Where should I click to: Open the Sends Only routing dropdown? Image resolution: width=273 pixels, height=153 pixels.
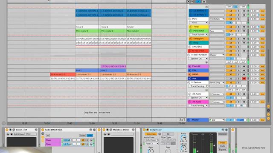pyautogui.click(x=217, y=82)
